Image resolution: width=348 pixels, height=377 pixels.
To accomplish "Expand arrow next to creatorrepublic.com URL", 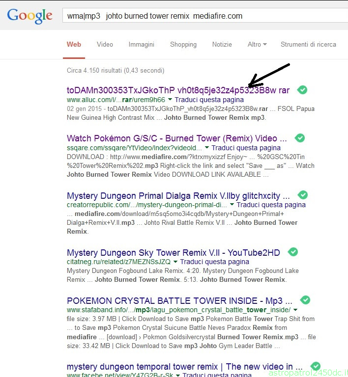I will pos(232,204).
